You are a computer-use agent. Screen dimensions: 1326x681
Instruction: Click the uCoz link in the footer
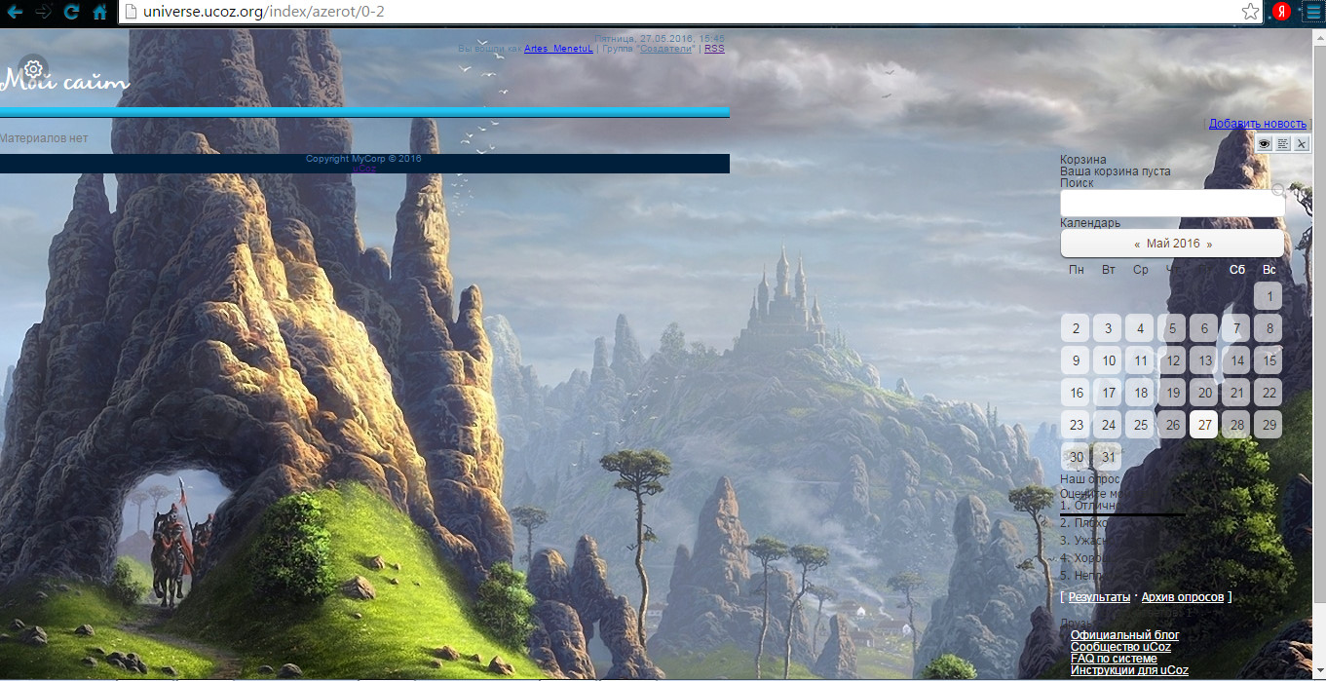coord(364,168)
